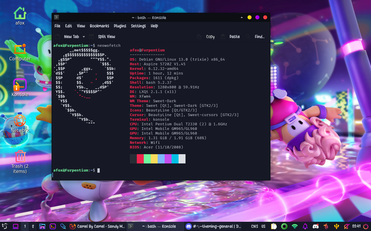Click the cyan color block in neowofetch output

(x=175, y=159)
